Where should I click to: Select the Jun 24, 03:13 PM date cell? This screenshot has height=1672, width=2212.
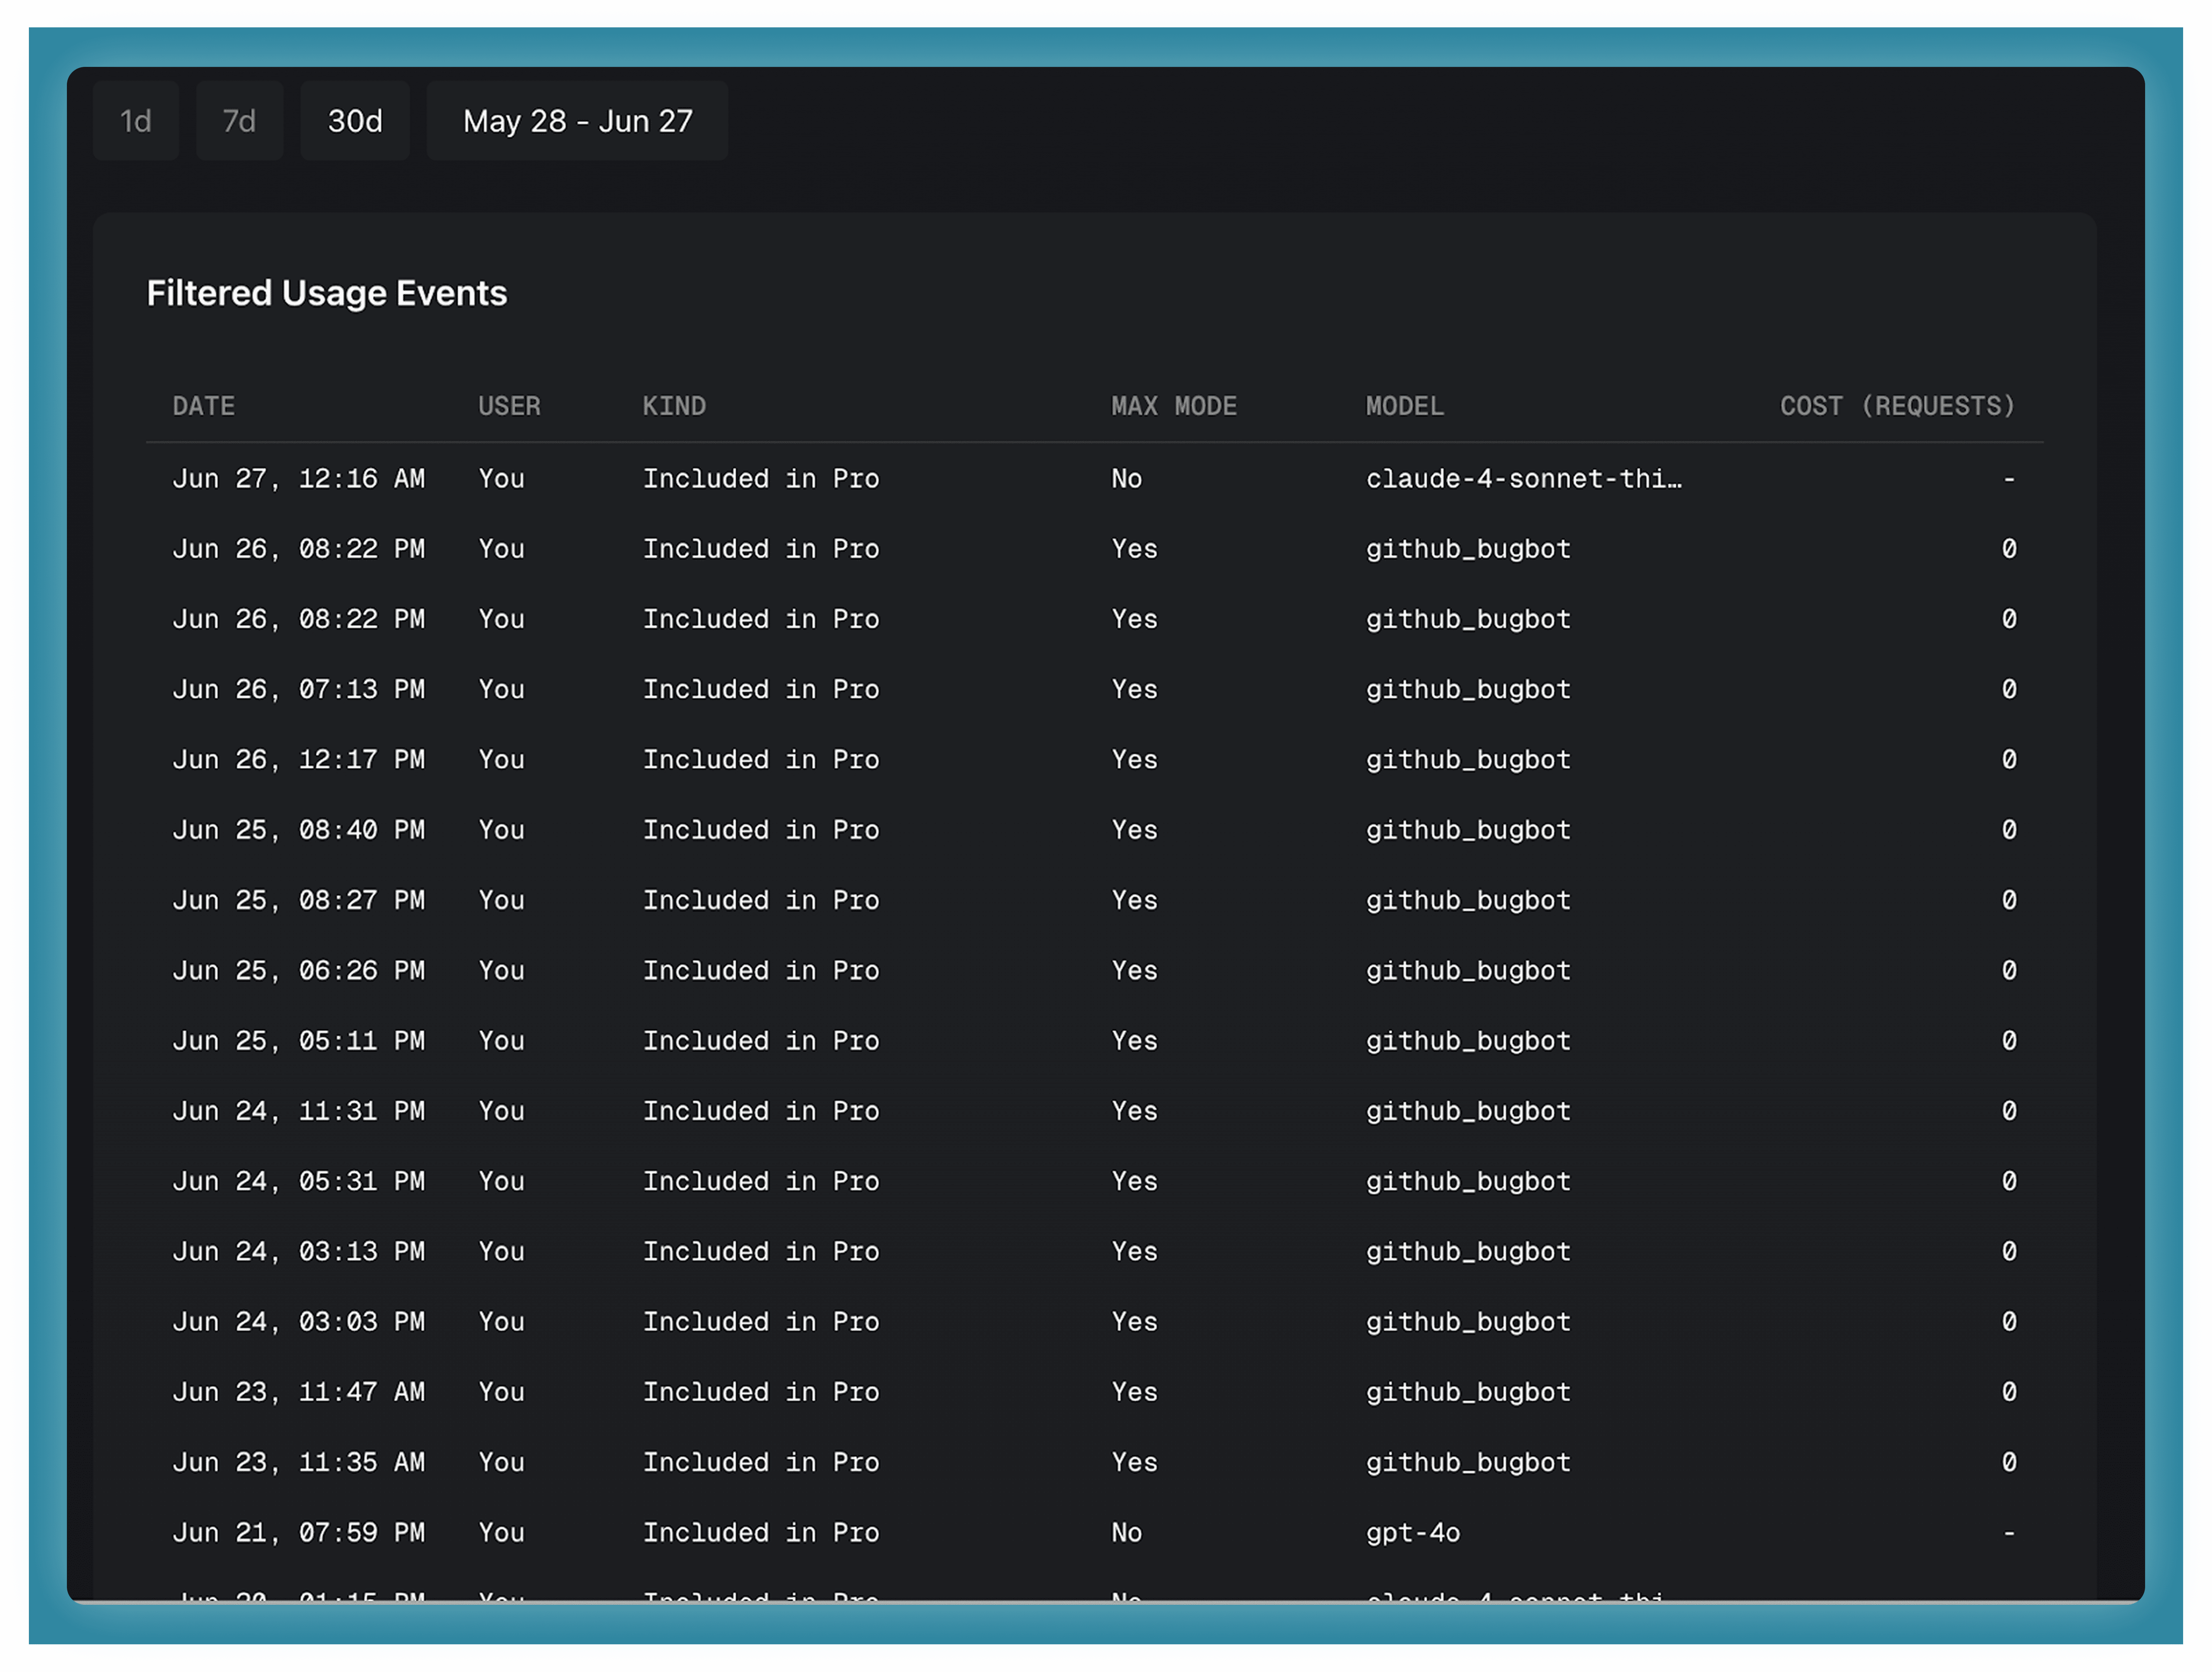pos(299,1252)
